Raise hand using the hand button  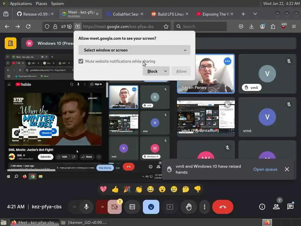click(189, 207)
